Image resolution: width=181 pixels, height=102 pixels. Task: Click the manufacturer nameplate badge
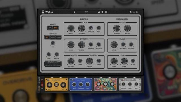53,63
